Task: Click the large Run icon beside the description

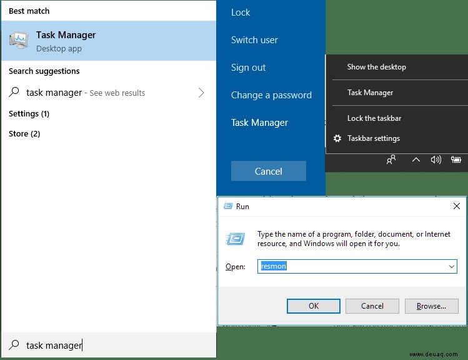Action: [x=236, y=239]
